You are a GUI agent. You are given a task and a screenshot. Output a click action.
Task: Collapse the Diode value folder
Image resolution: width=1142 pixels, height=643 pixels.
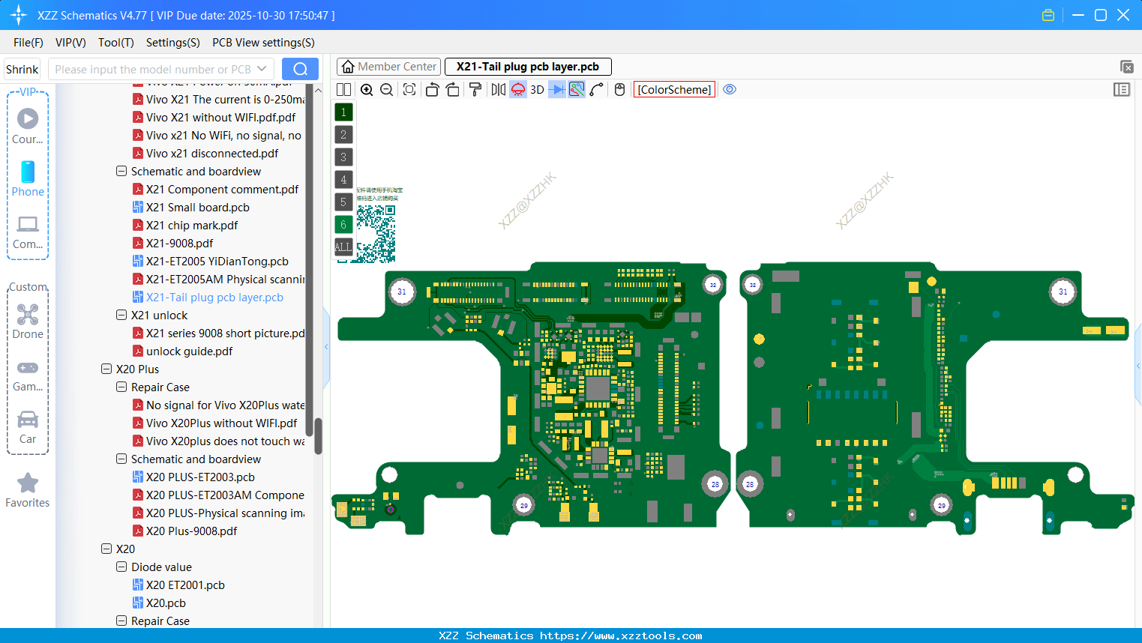121,567
